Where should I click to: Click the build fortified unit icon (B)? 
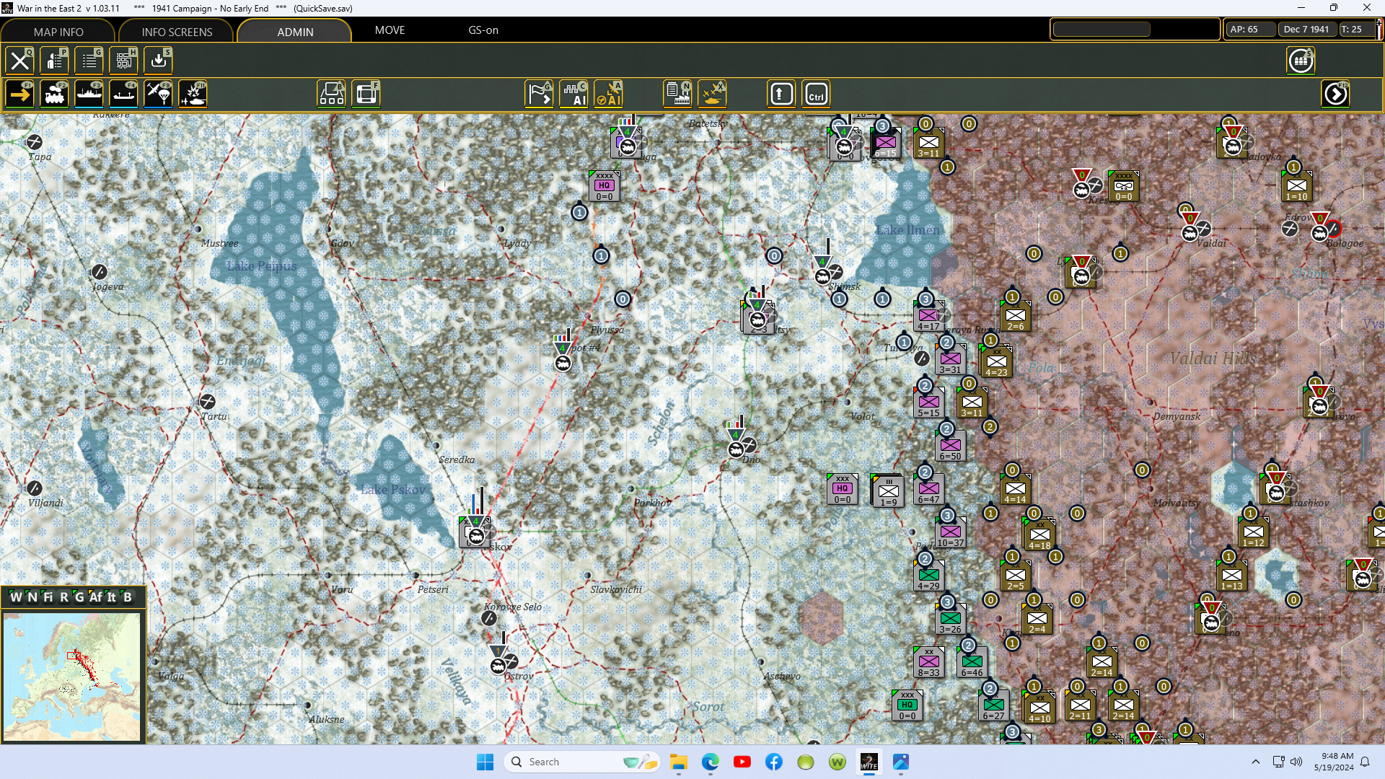click(x=332, y=94)
